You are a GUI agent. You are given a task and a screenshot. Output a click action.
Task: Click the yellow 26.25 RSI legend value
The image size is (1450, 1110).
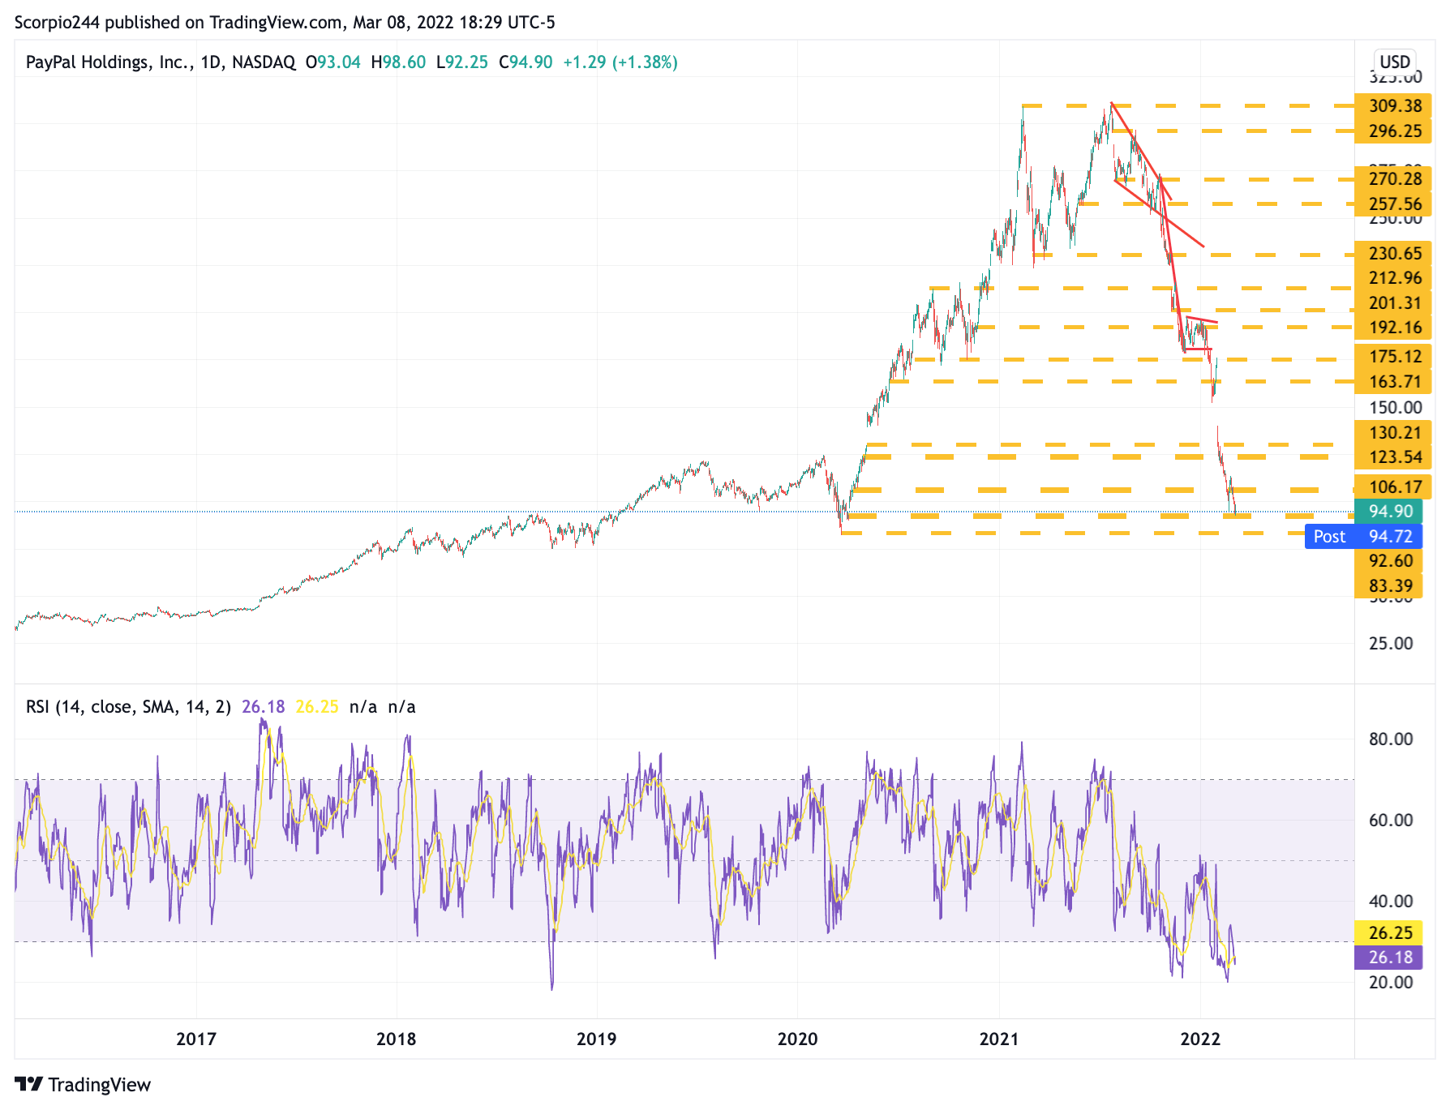(317, 707)
